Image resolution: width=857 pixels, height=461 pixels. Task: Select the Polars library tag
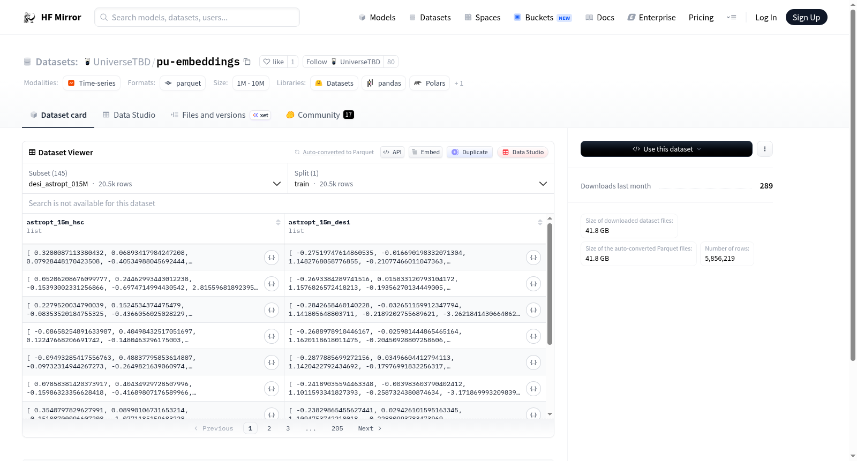point(430,83)
